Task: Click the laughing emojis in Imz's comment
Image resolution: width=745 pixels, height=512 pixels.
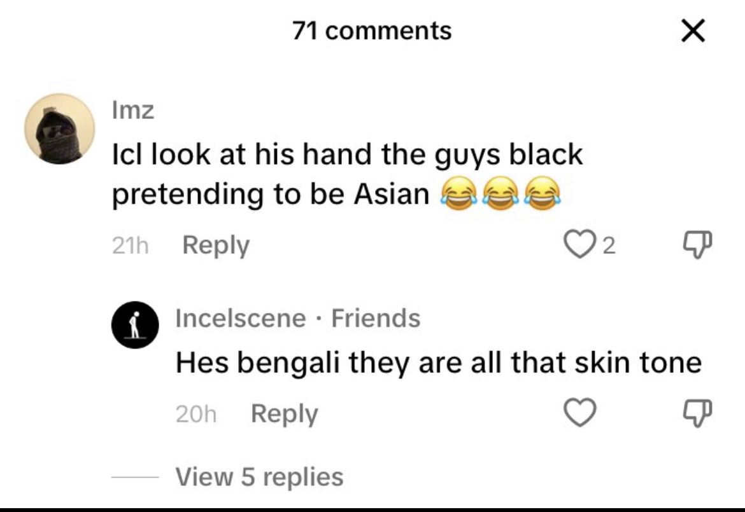Action: tap(500, 193)
